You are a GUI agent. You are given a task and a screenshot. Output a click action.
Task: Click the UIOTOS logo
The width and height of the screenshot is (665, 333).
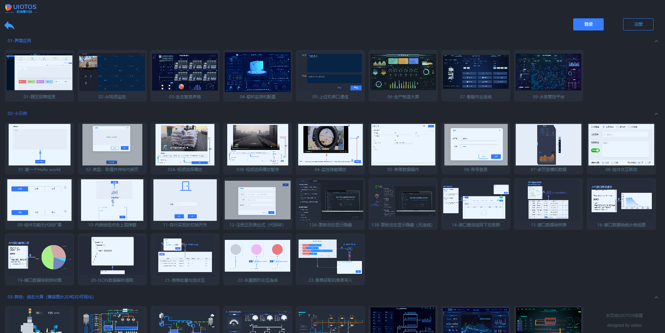[x=21, y=8]
